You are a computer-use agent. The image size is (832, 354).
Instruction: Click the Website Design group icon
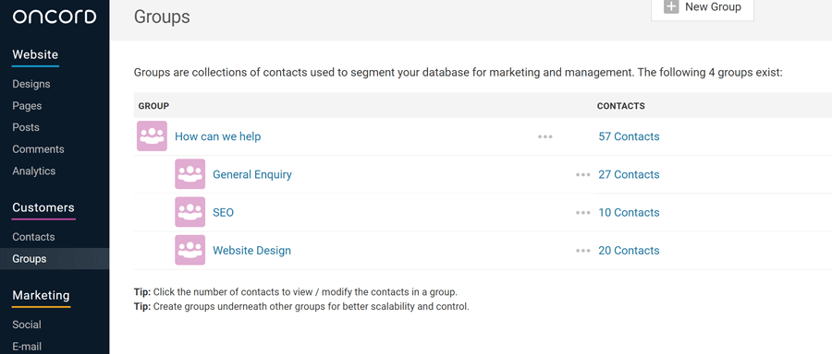pos(190,250)
